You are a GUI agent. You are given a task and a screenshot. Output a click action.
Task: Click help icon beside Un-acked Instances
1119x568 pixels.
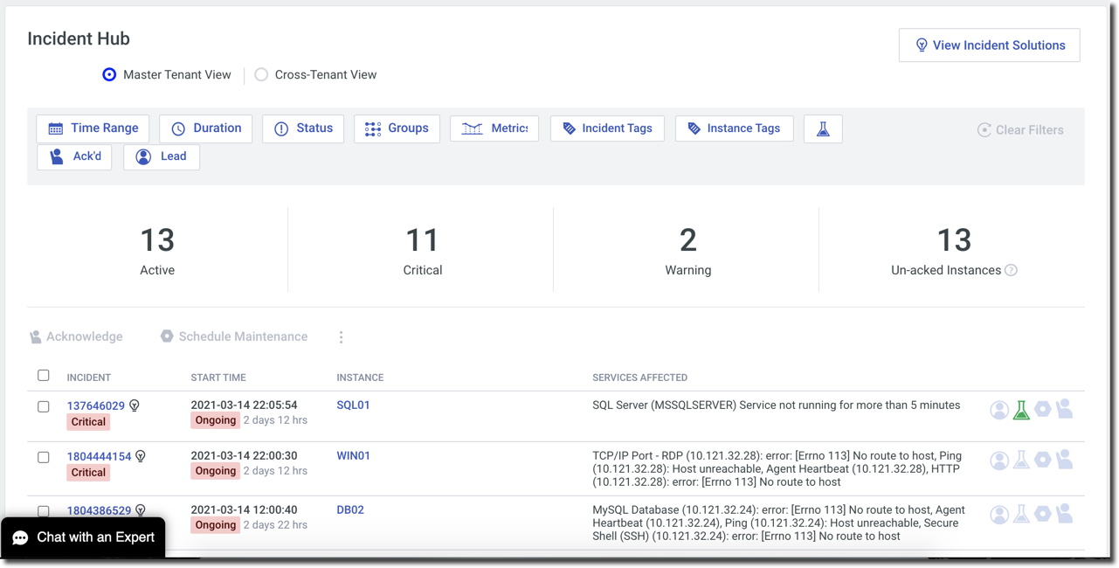[x=1011, y=270]
